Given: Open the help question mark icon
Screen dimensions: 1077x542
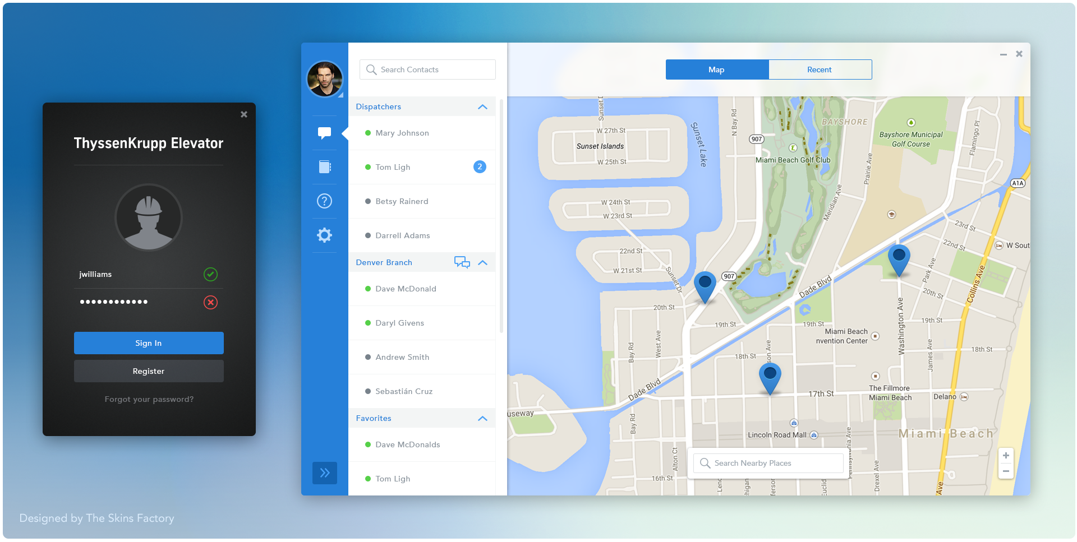Looking at the screenshot, I should click(x=324, y=201).
